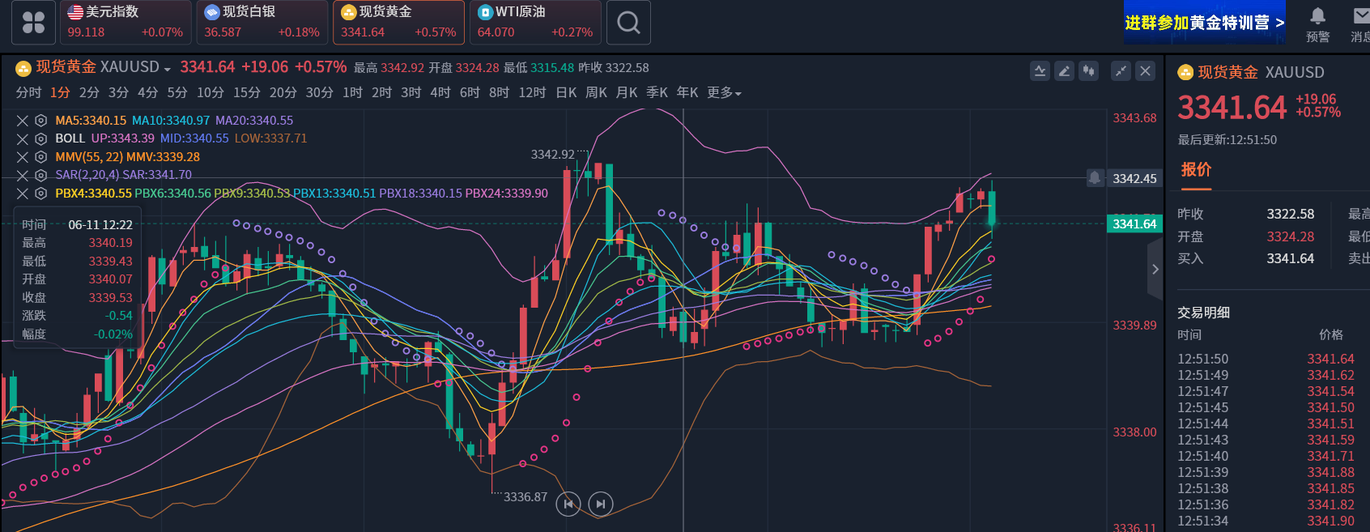
Task: Switch to the 4分 timeframe
Action: pyautogui.click(x=147, y=93)
